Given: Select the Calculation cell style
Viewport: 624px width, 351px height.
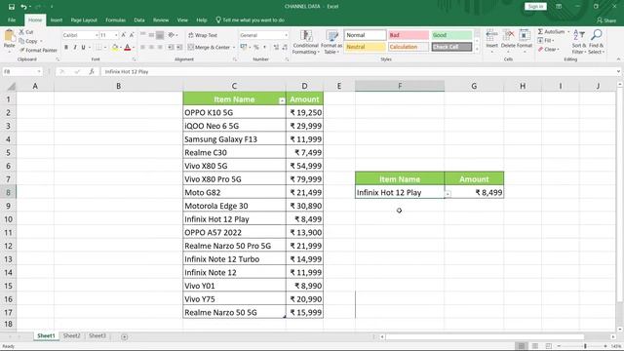Looking at the screenshot, I should coord(409,47).
